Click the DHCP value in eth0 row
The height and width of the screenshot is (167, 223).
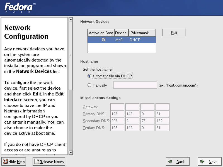coord(135,40)
